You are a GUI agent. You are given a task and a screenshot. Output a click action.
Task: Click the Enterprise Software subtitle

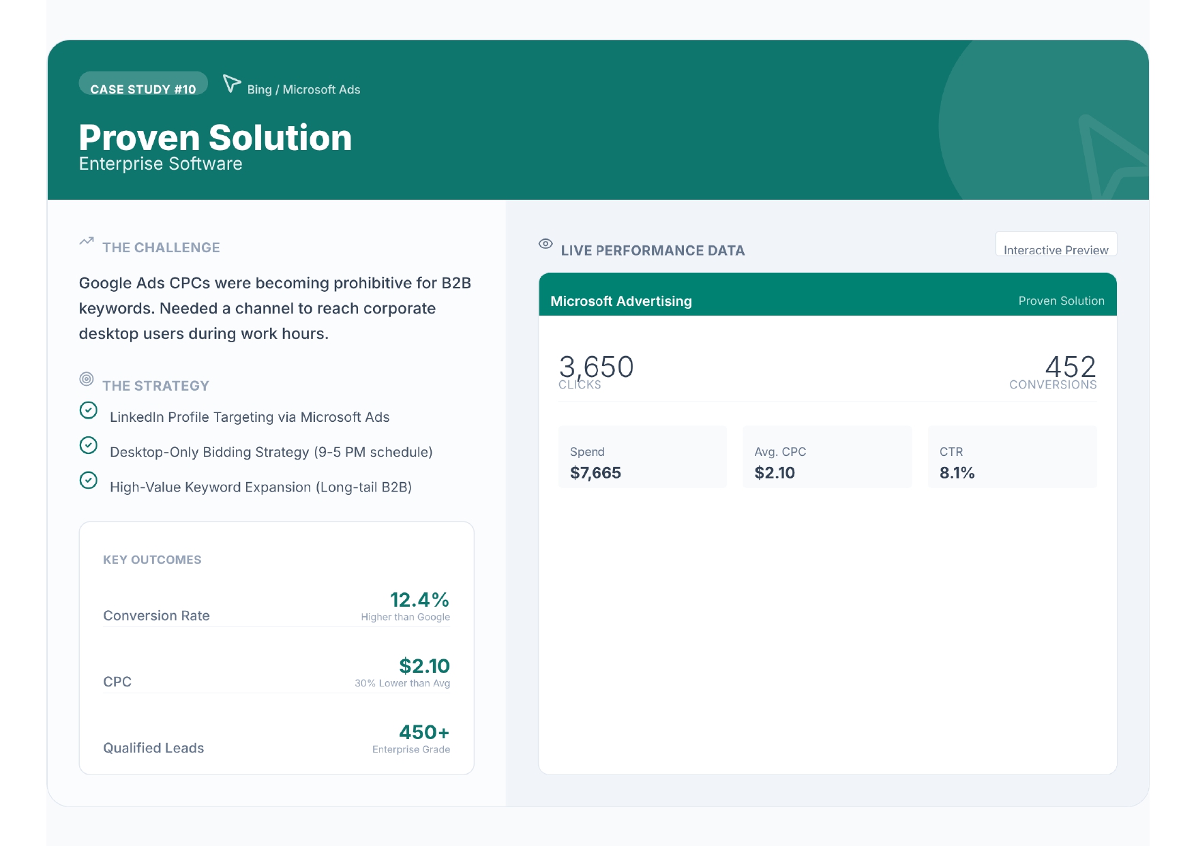(x=161, y=164)
